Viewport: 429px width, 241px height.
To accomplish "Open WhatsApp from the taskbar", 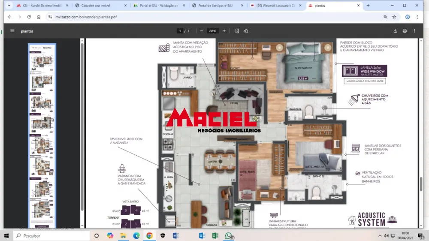I will pos(229,235).
